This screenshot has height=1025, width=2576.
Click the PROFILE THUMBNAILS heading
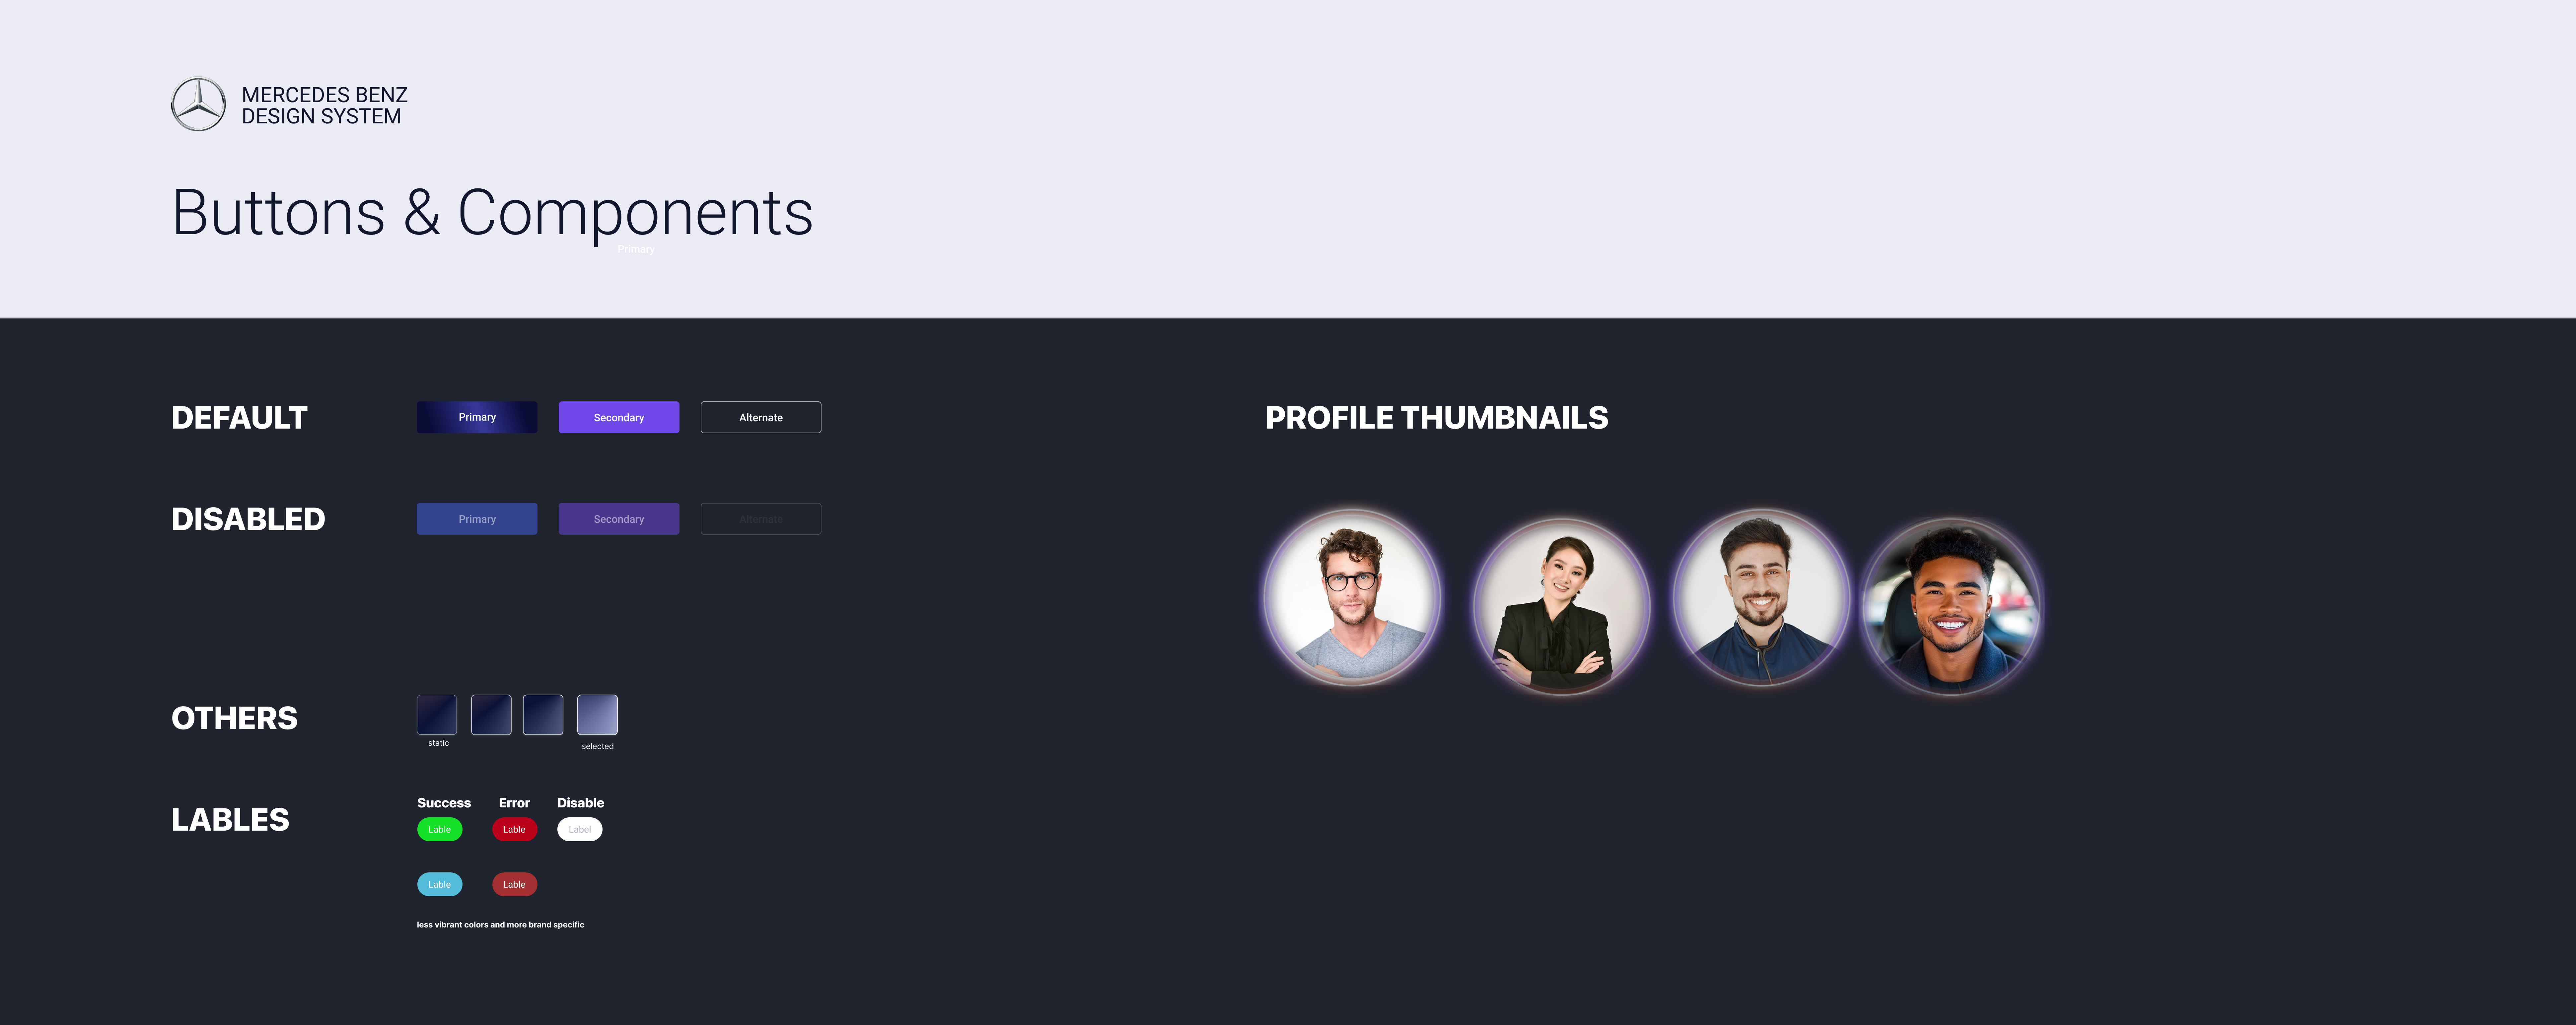tap(1436, 418)
